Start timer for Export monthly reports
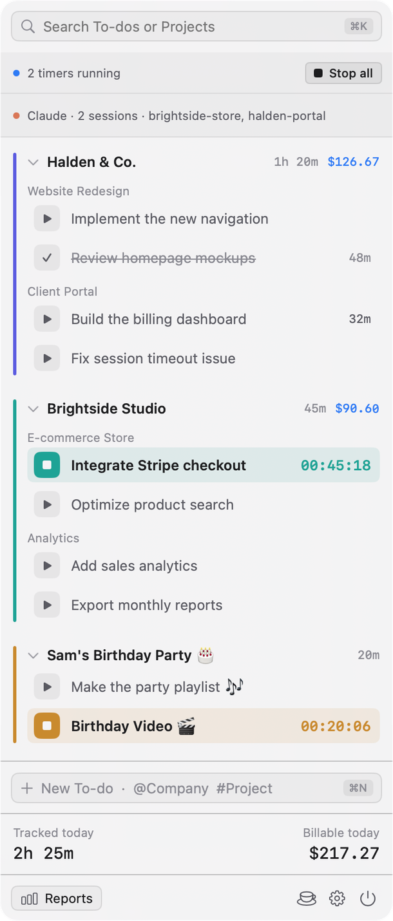This screenshot has width=393, height=921. click(x=47, y=605)
